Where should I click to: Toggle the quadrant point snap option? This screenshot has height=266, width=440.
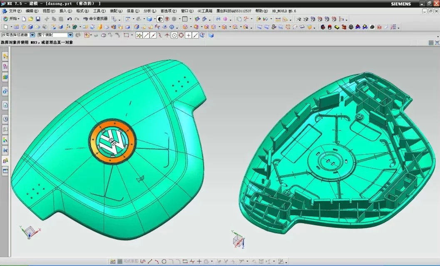pyautogui.click(x=181, y=35)
